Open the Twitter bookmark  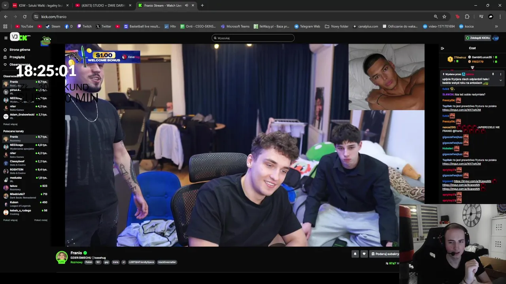[x=104, y=26]
